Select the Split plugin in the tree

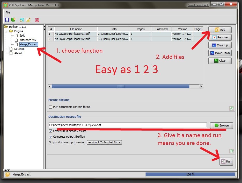click(x=22, y=36)
